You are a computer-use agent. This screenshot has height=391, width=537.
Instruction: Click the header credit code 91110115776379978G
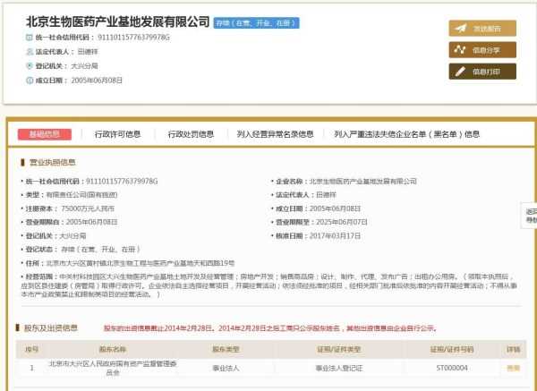[x=133, y=38]
